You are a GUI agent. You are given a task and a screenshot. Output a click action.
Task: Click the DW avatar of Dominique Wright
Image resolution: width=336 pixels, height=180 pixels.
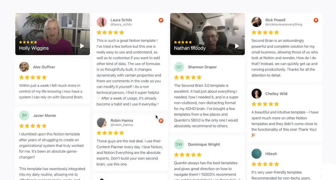[179, 144]
